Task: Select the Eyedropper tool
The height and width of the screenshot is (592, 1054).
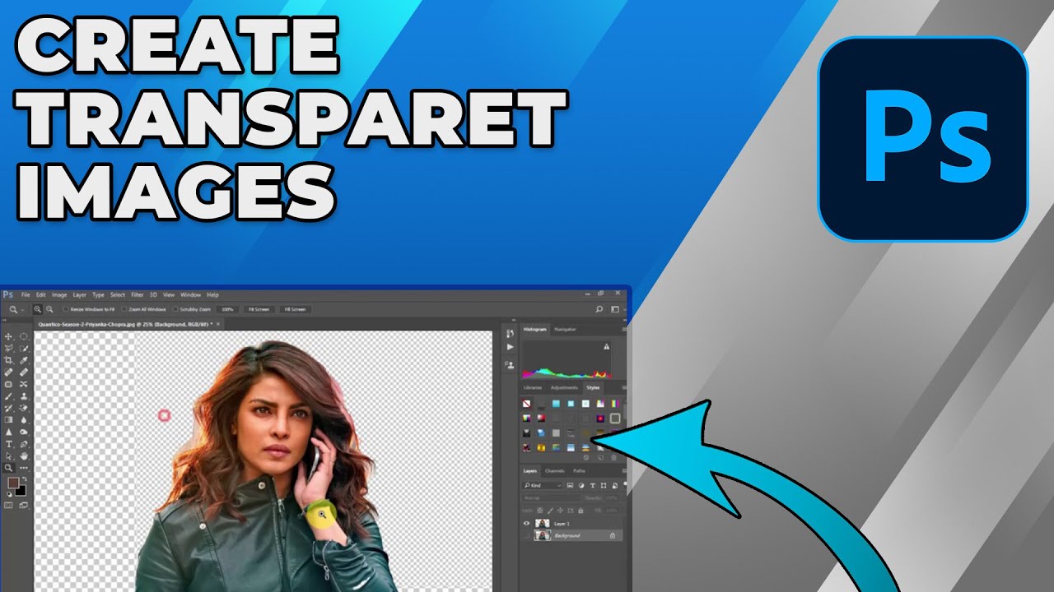Action: [24, 360]
